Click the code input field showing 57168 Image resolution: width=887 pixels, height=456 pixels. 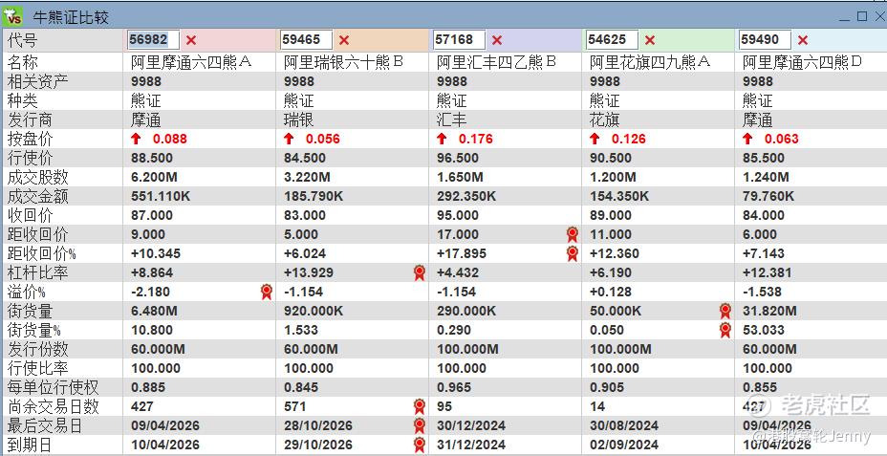point(460,39)
